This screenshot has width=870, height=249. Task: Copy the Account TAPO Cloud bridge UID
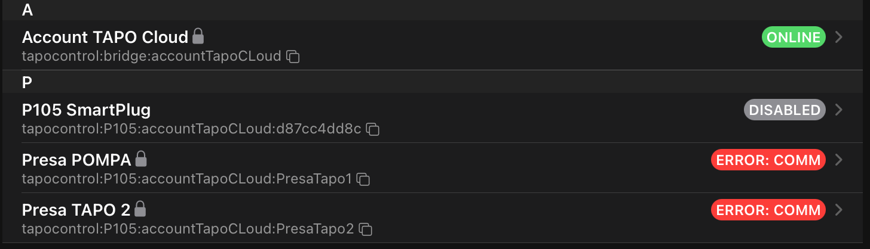point(293,57)
